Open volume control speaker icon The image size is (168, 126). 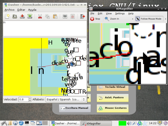point(129,123)
